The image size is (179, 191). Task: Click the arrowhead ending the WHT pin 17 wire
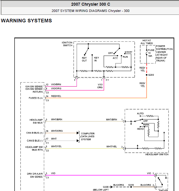78,141
